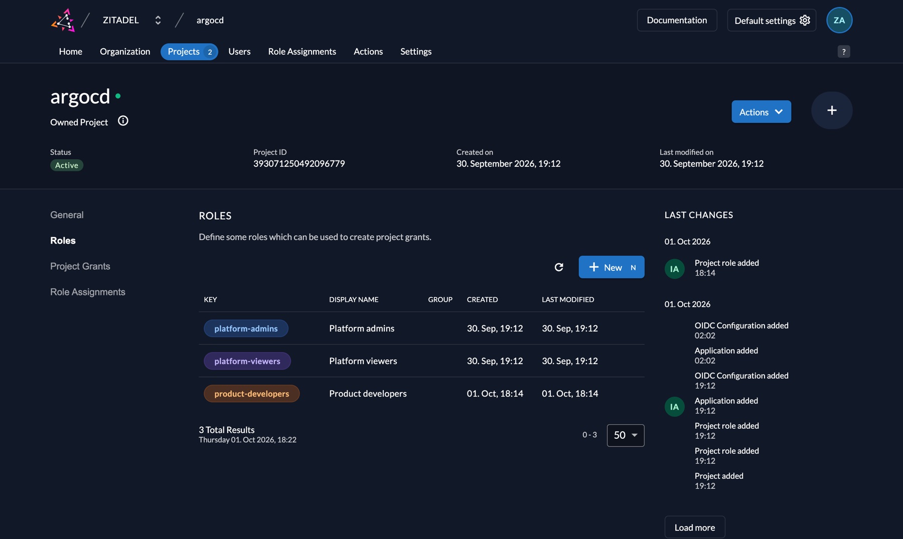Open the ZA user avatar menu

[x=839, y=20]
